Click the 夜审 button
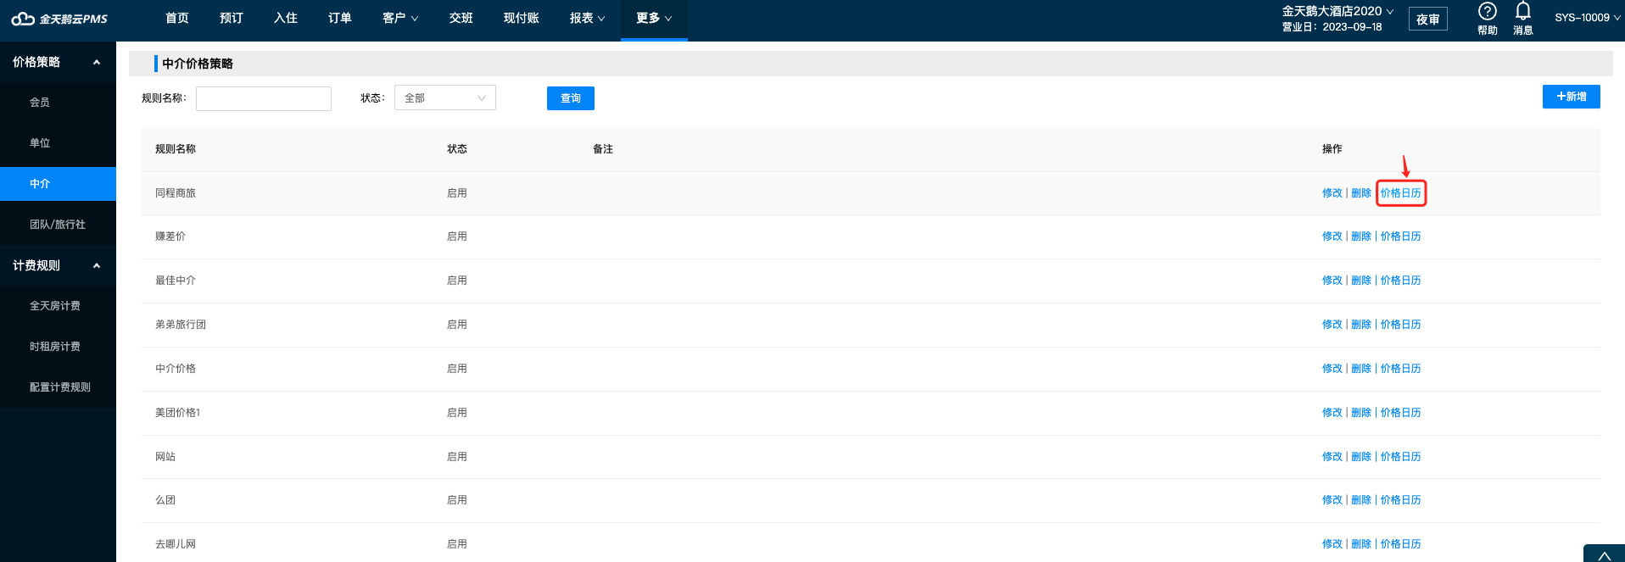The height and width of the screenshot is (562, 1625). click(1428, 19)
